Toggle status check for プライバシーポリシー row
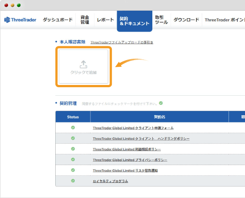The height and width of the screenshot is (198, 245). 73,159
